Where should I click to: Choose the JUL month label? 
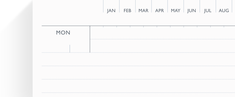point(208,11)
